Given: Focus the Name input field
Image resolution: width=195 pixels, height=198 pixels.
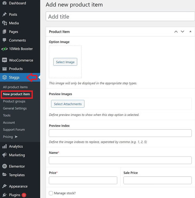Looking at the screenshot, I should click(x=120, y=160).
